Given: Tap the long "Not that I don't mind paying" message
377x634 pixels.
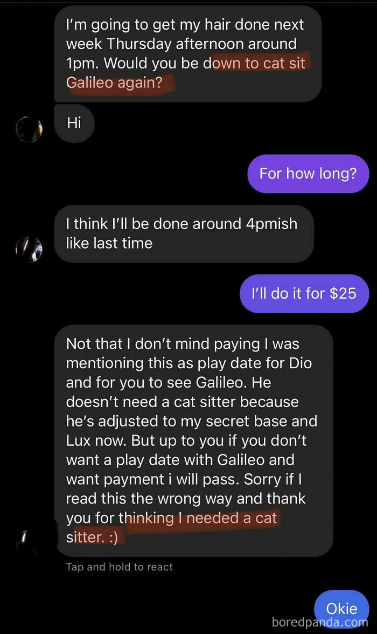Looking at the screenshot, I should 193,441.
